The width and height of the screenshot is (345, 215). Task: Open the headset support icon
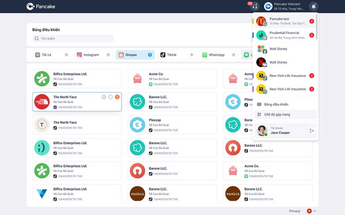[x=255, y=6]
